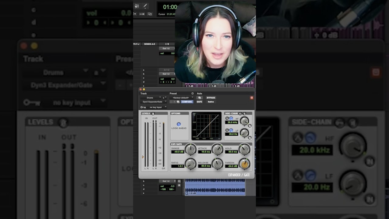Click the plus icon beside the bottom track volume

click(179, 185)
